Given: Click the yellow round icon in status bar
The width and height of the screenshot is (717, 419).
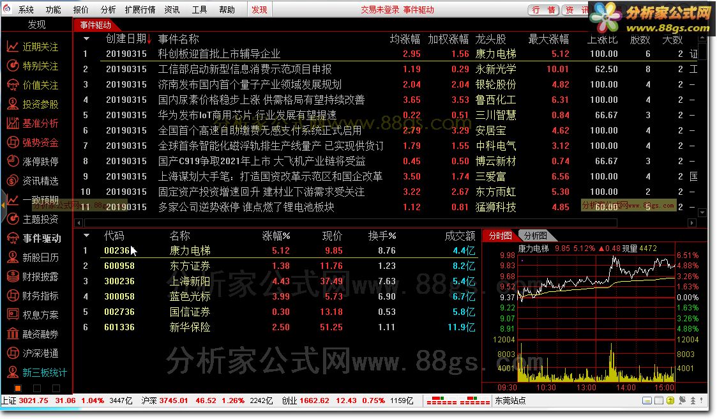Looking at the screenshot, I should [x=670, y=400].
